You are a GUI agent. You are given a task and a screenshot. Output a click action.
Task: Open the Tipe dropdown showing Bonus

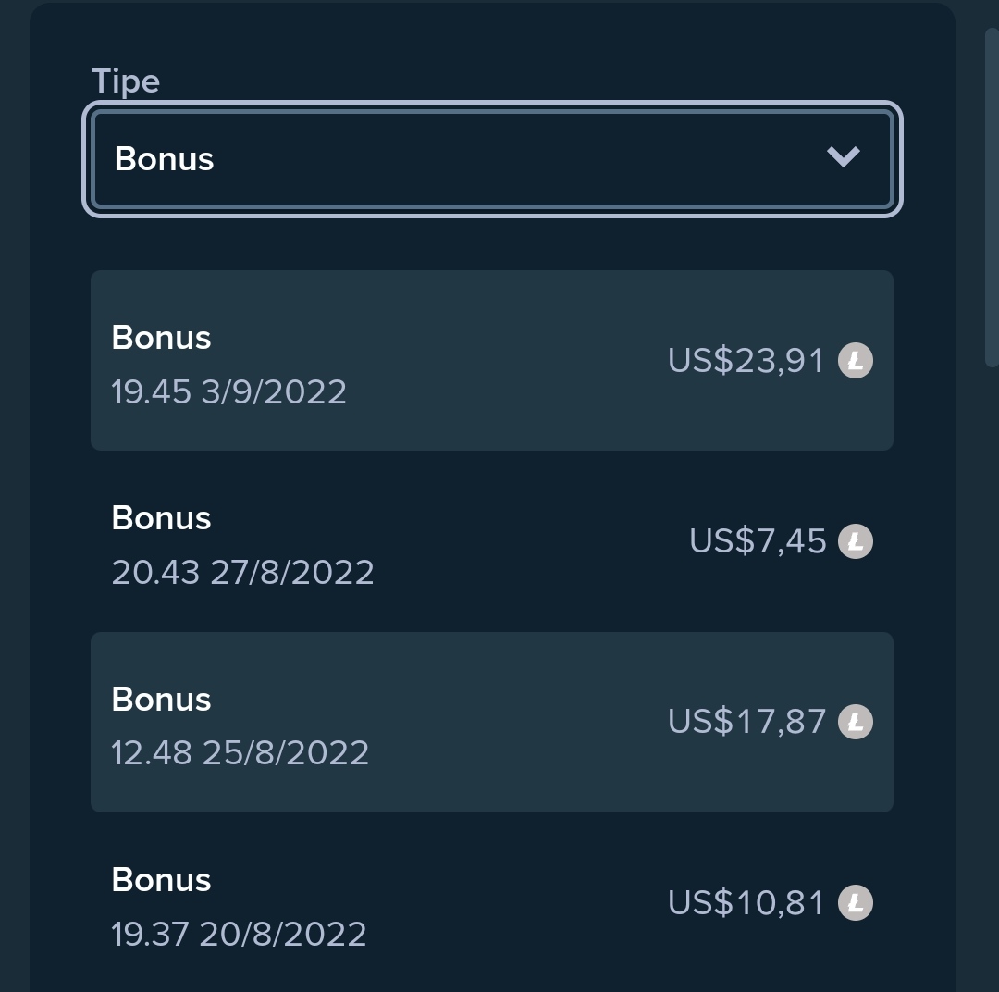tap(492, 159)
